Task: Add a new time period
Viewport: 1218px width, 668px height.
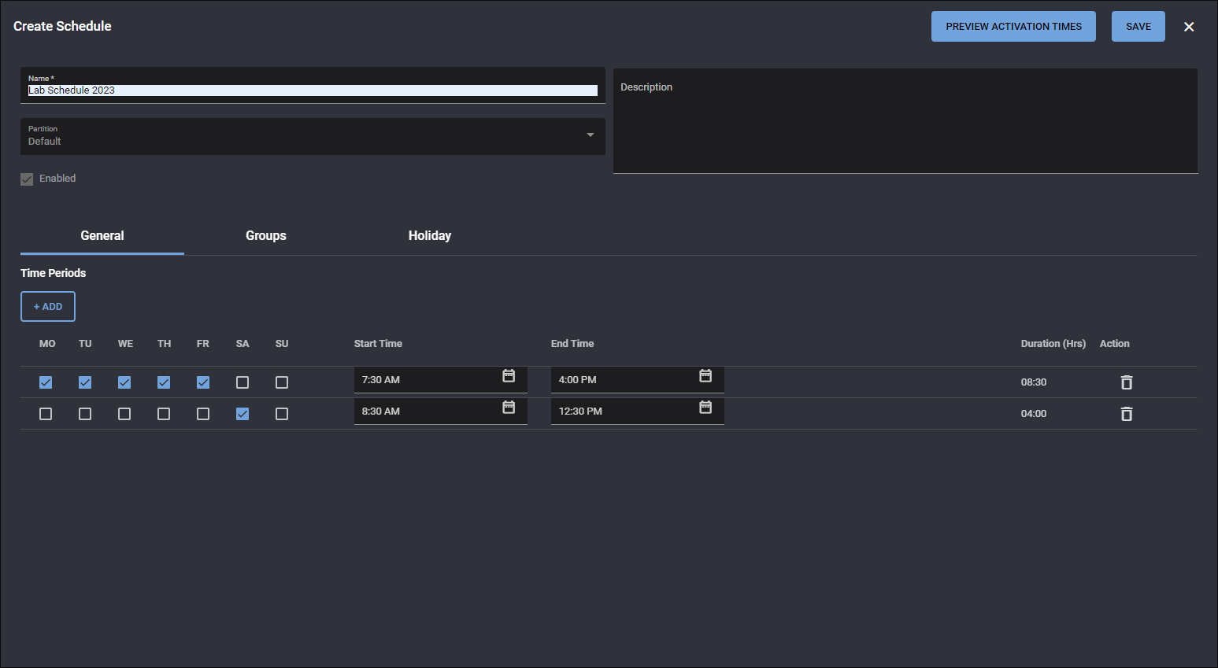Action: [48, 307]
